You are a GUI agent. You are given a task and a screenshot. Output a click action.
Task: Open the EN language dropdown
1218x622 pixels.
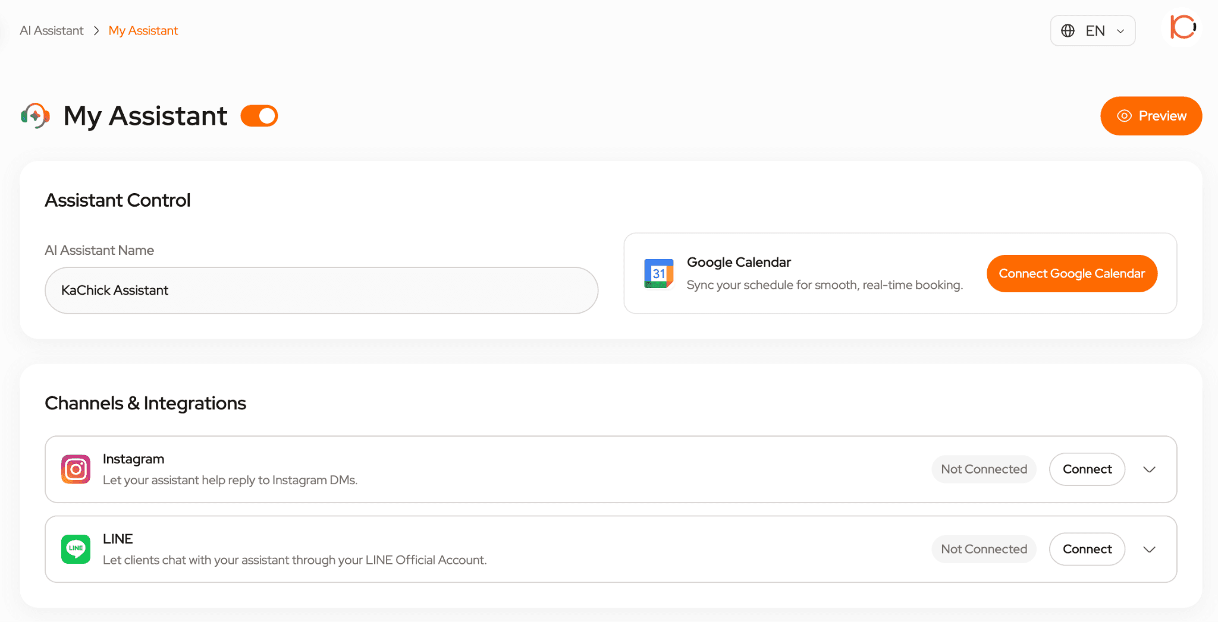click(1093, 31)
